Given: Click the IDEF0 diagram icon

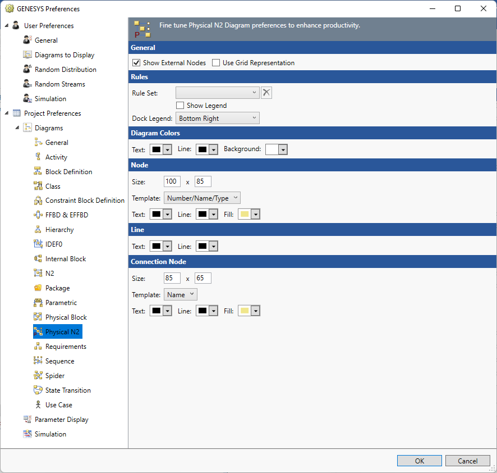Looking at the screenshot, I should click(38, 244).
